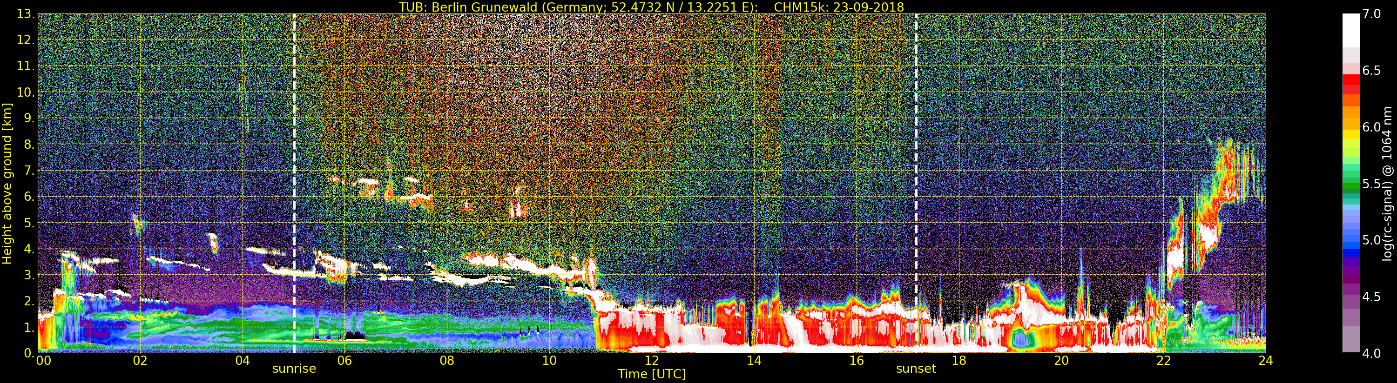The image size is (1397, 383).
Task: Click the "24" tick on the time axis
Action: (x=1266, y=361)
